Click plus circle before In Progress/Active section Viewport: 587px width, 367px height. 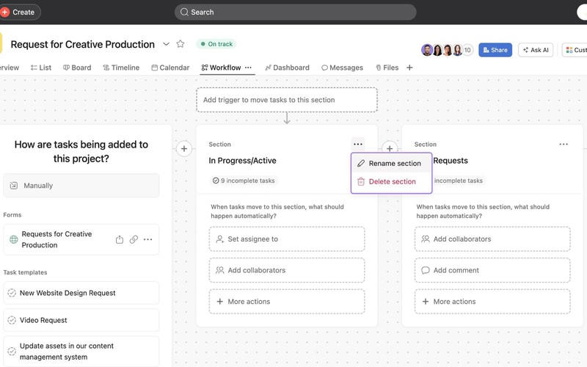[184, 149]
